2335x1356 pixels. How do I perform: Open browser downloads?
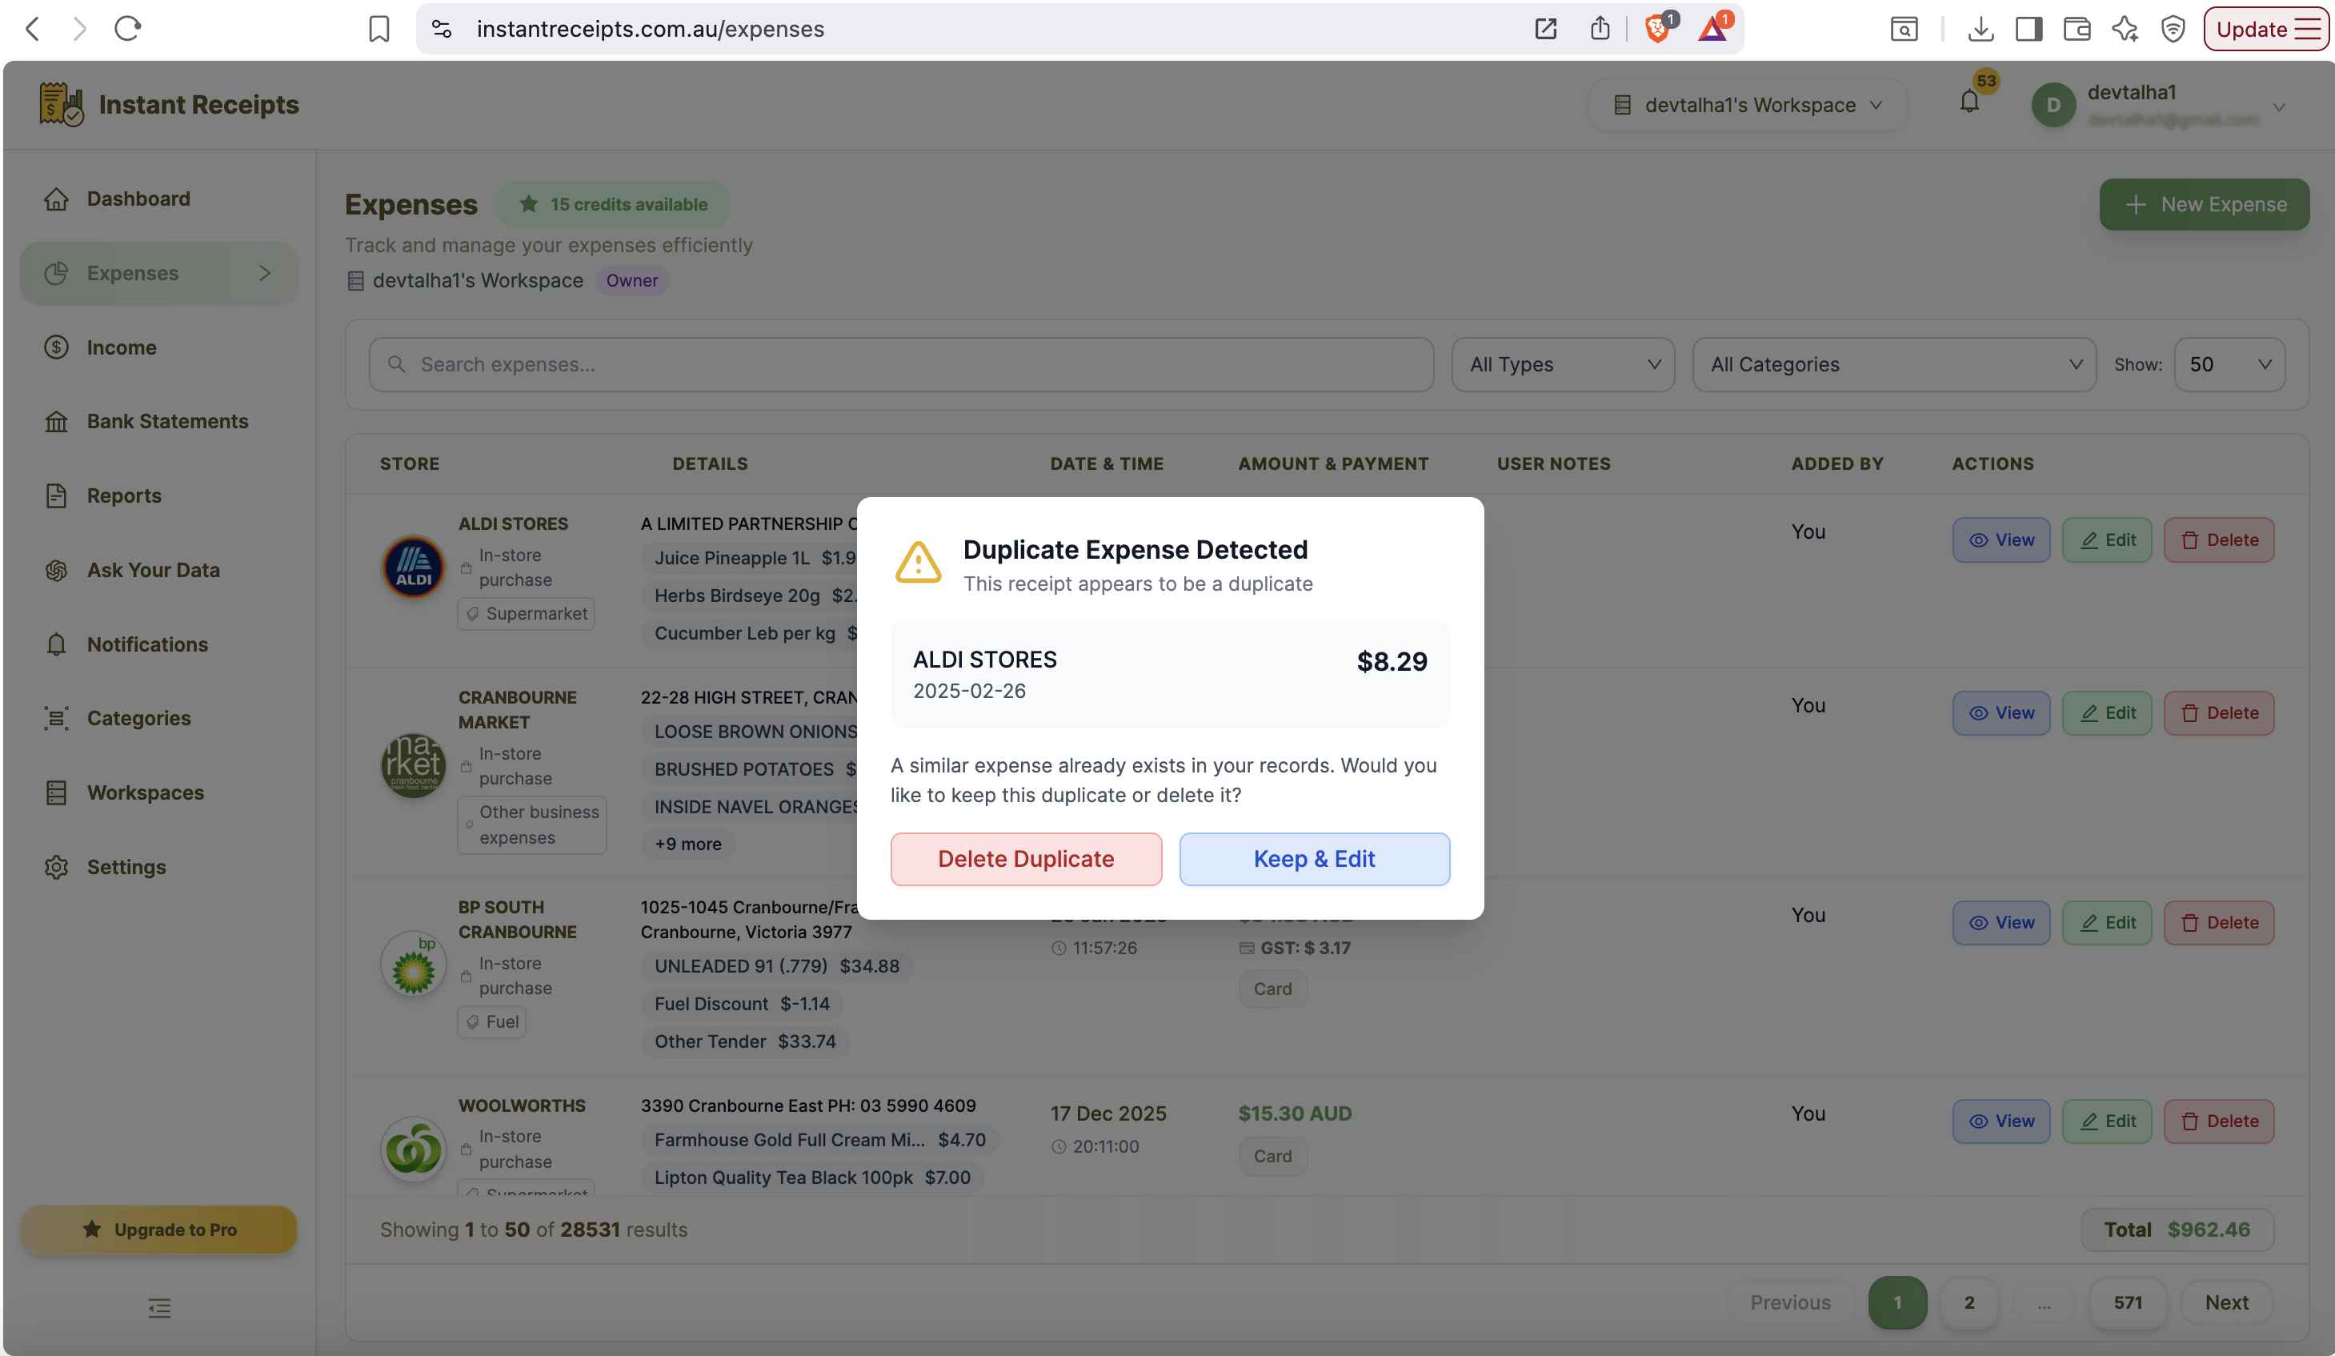[x=1981, y=29]
